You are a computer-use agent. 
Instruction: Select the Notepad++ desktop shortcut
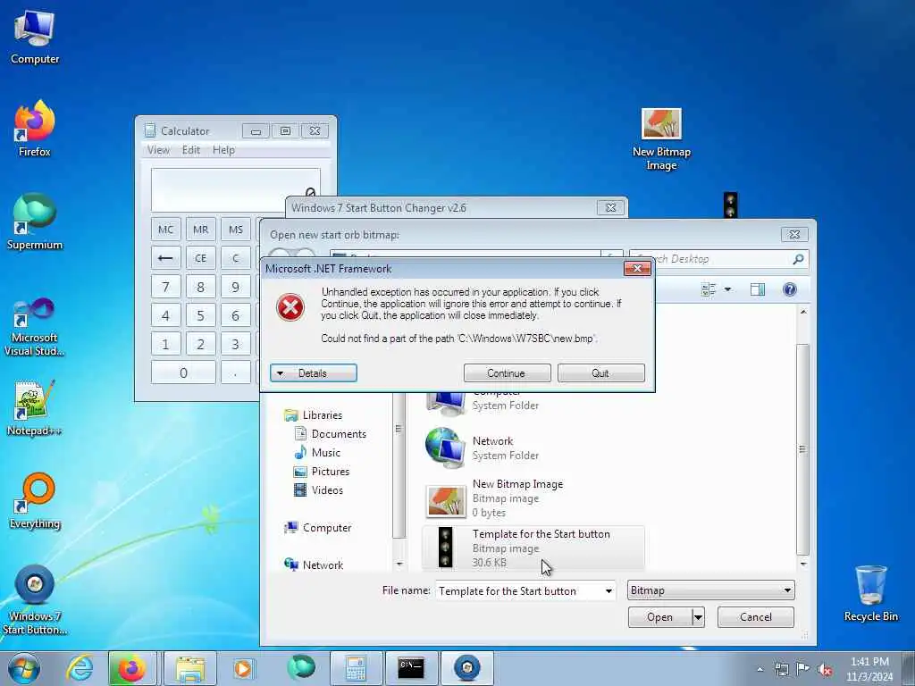pos(35,408)
